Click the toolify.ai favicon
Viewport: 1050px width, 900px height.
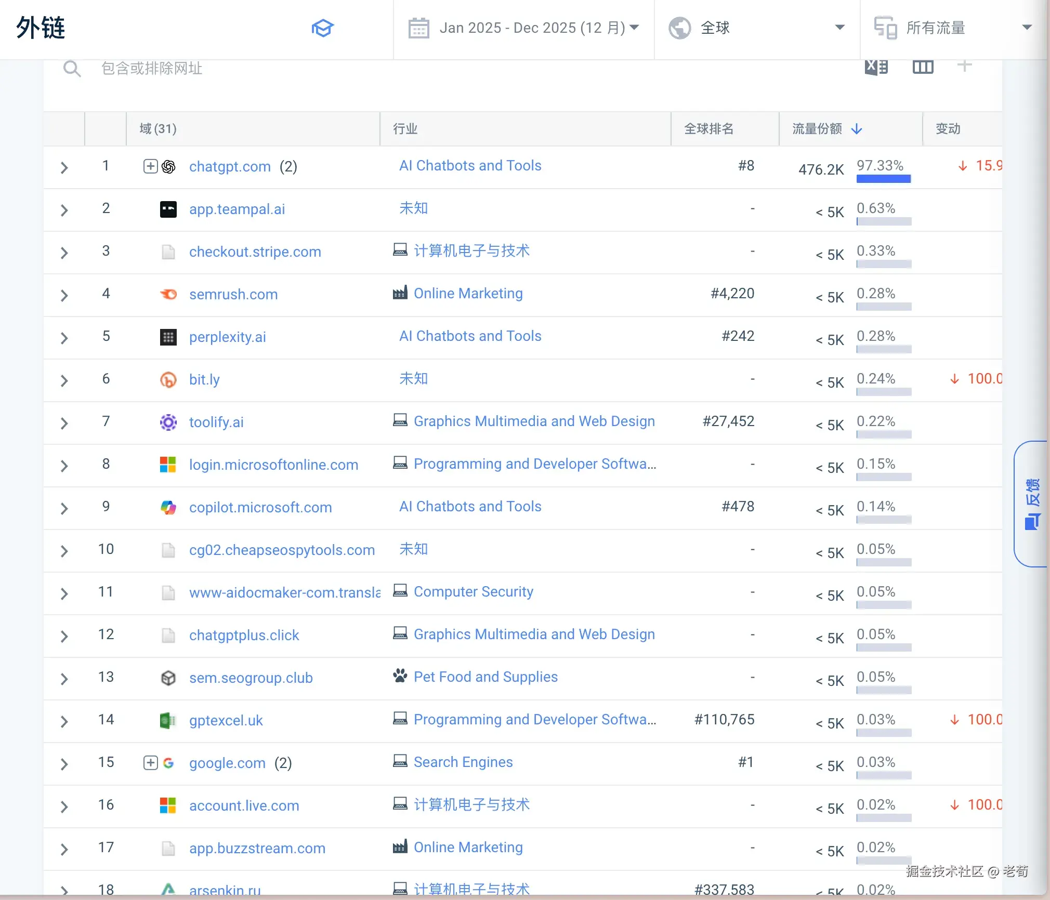coord(168,422)
